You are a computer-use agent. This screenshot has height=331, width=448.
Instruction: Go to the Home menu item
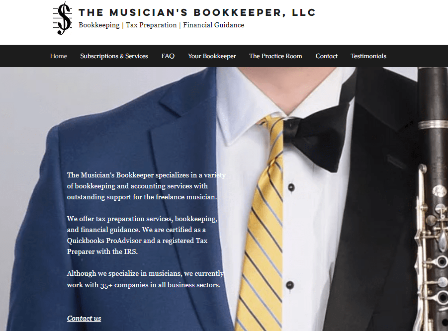(59, 56)
